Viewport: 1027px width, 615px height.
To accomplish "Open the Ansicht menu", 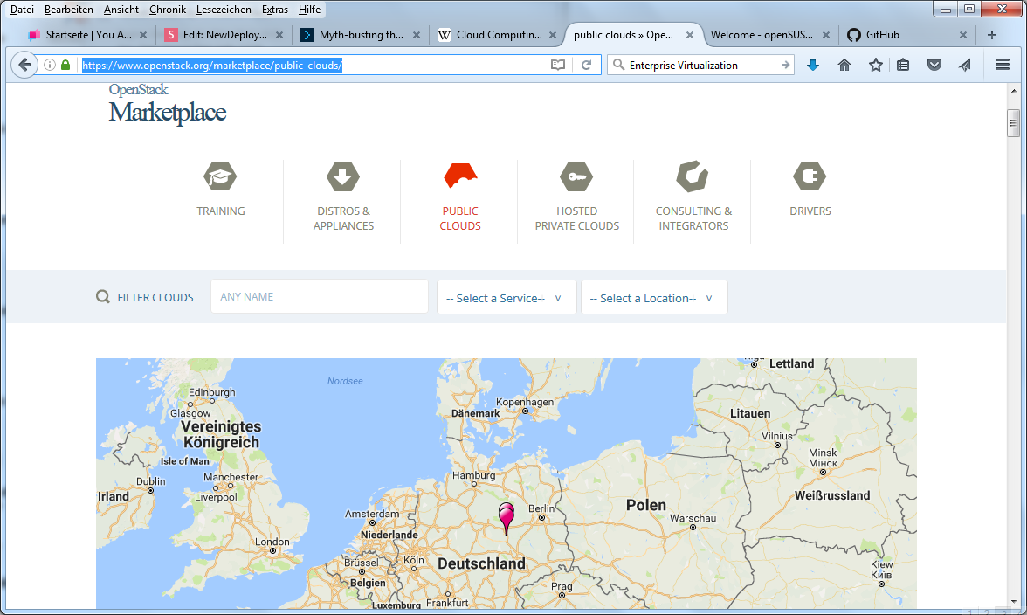I will [121, 9].
